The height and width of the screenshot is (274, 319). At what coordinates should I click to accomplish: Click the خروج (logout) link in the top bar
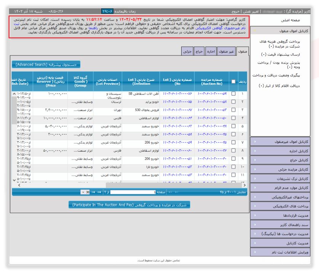point(235,11)
